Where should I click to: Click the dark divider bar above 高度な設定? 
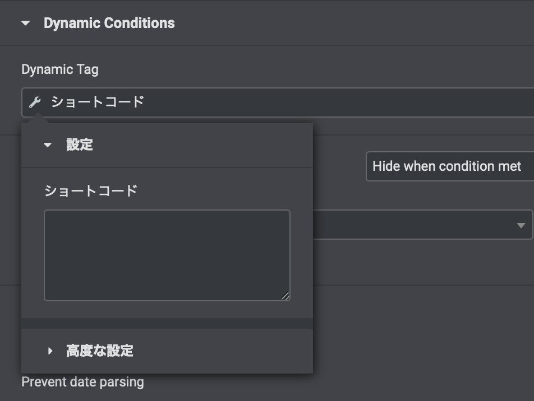[x=167, y=324]
